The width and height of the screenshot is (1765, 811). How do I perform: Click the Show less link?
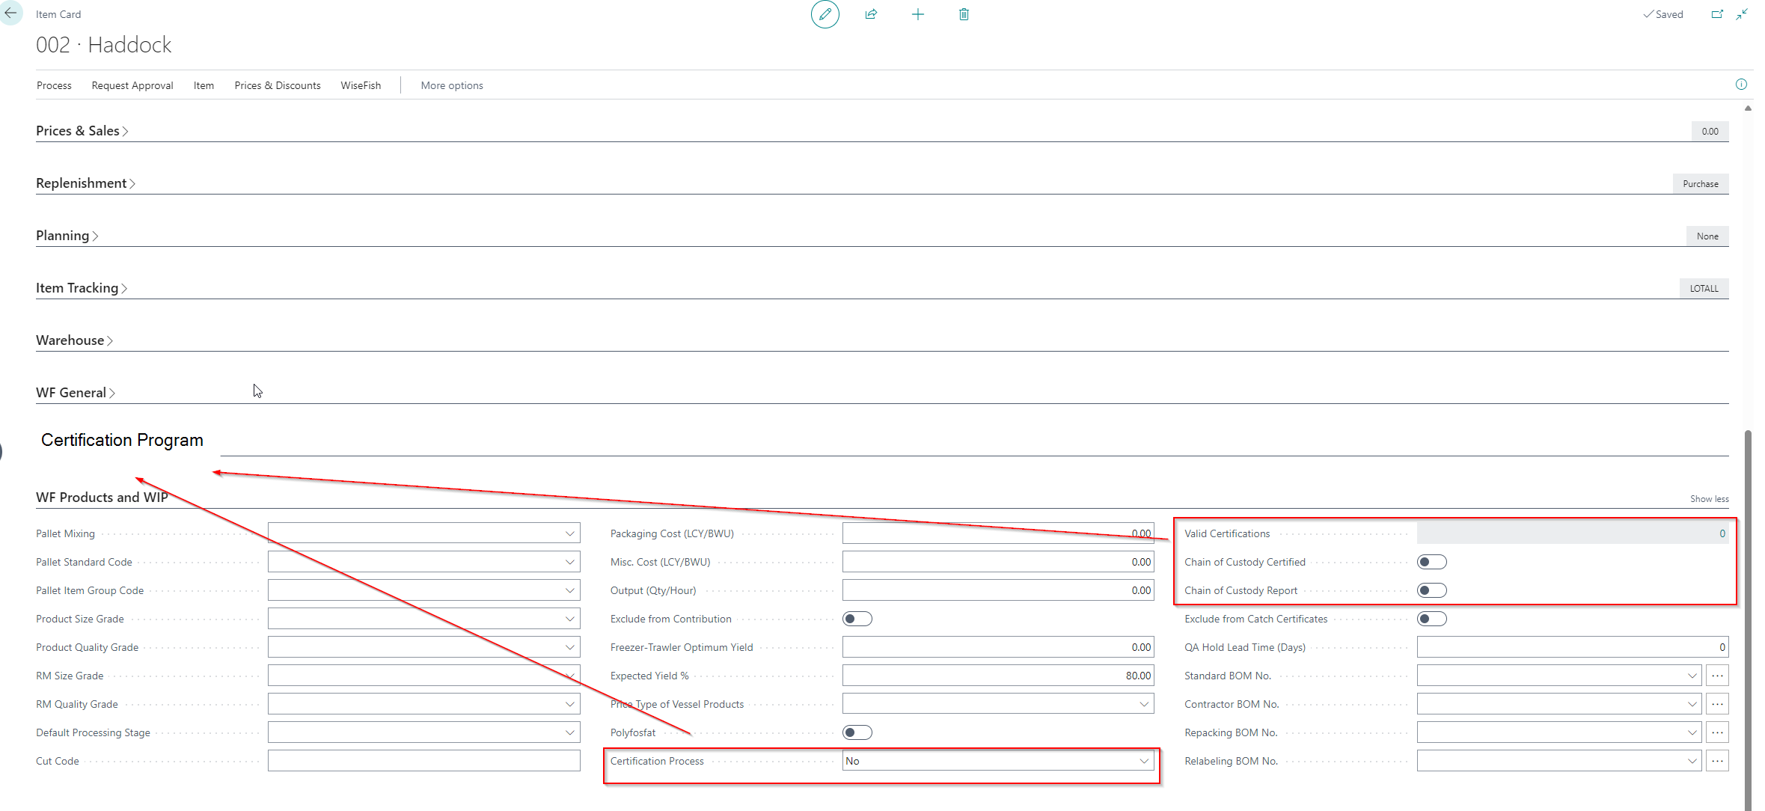[x=1709, y=499]
